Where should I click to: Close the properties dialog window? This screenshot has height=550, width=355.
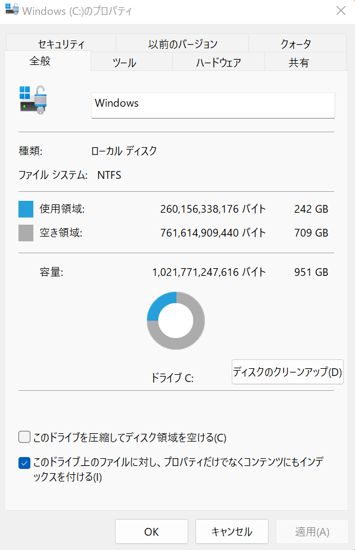point(341,11)
